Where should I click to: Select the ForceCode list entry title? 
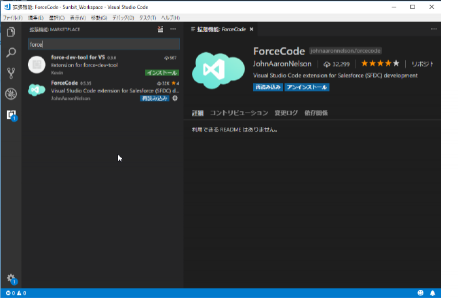64,83
